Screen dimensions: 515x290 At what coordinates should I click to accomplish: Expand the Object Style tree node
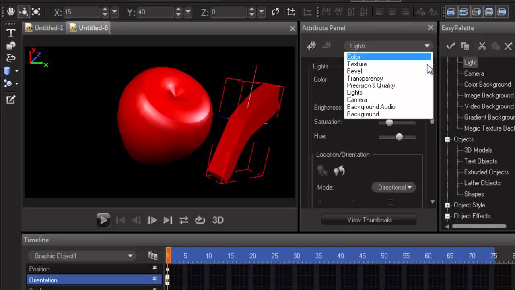(x=447, y=205)
